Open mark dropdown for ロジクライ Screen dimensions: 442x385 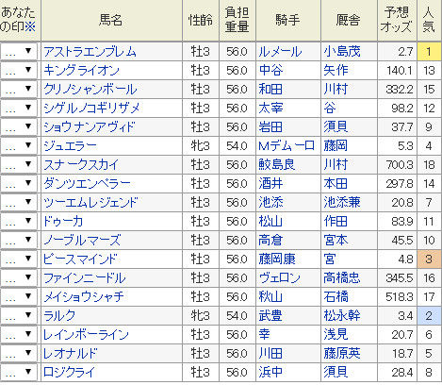[x=19, y=372]
